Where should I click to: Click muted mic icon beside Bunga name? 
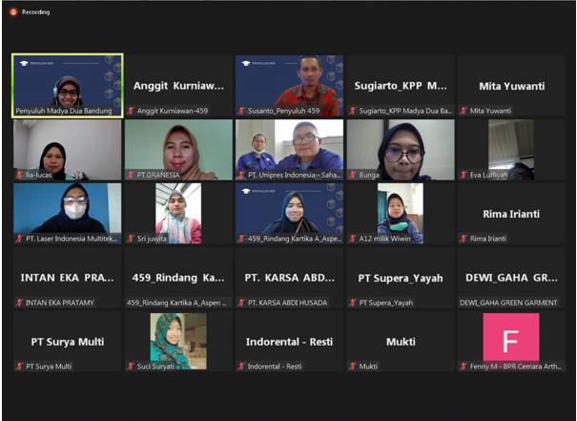353,175
